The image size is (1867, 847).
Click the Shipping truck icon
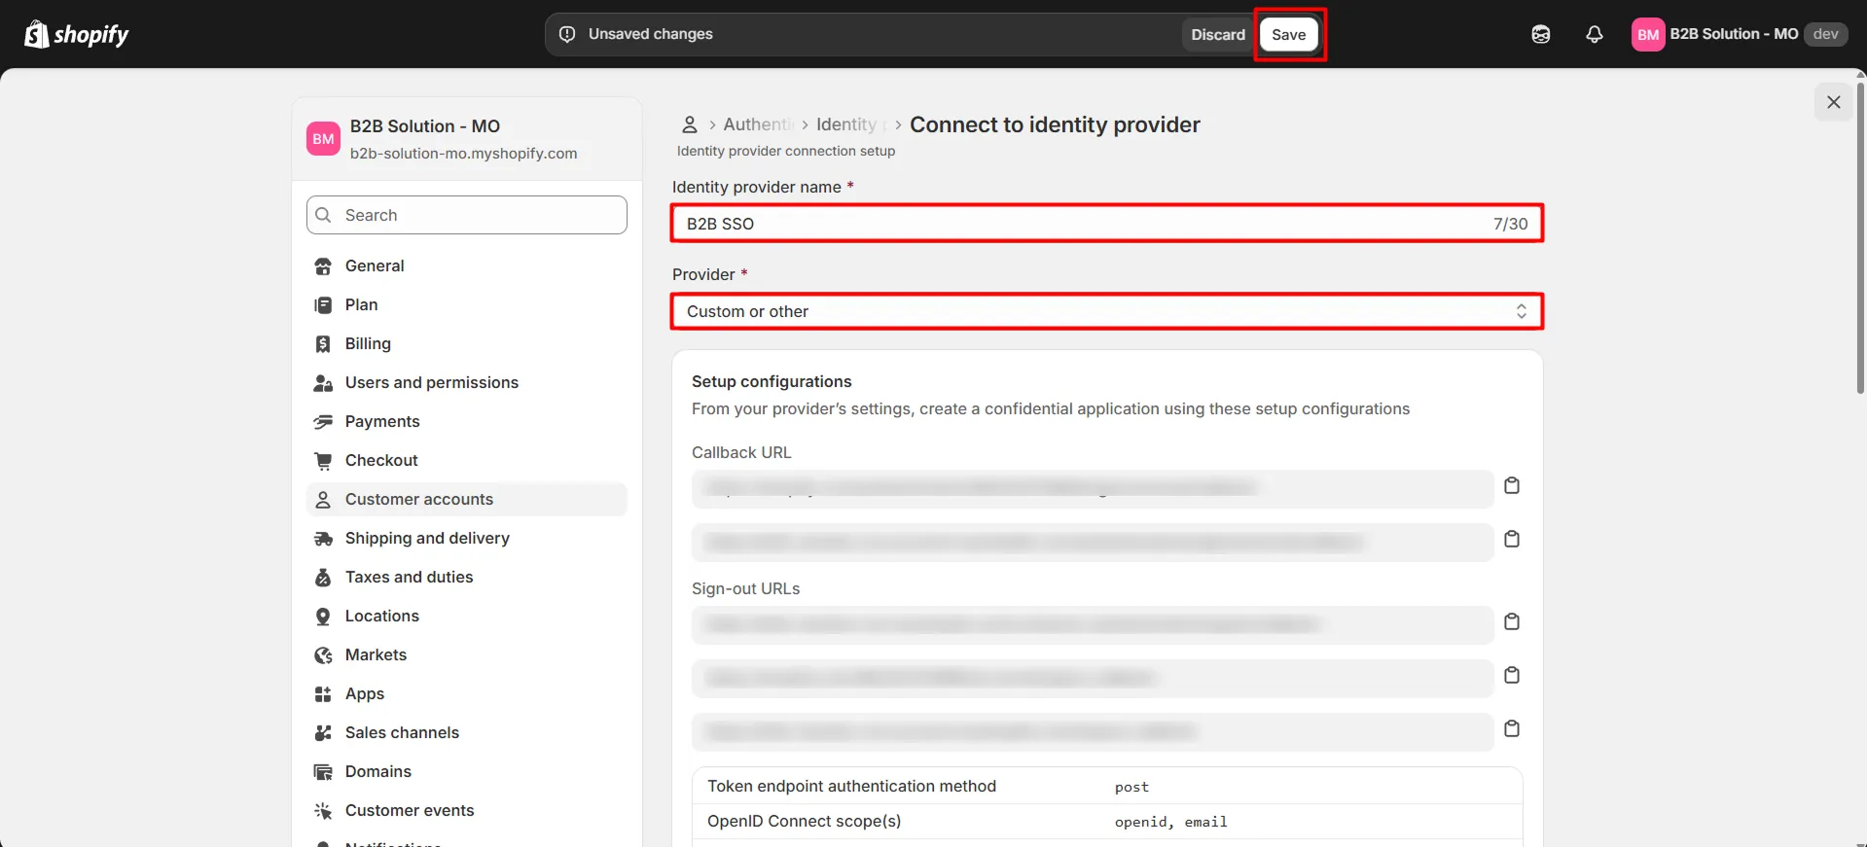coord(323,539)
